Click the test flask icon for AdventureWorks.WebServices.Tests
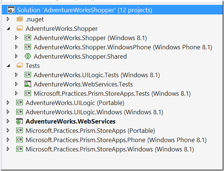Image resolution: width=224 pixels, height=171 pixels. (28, 84)
